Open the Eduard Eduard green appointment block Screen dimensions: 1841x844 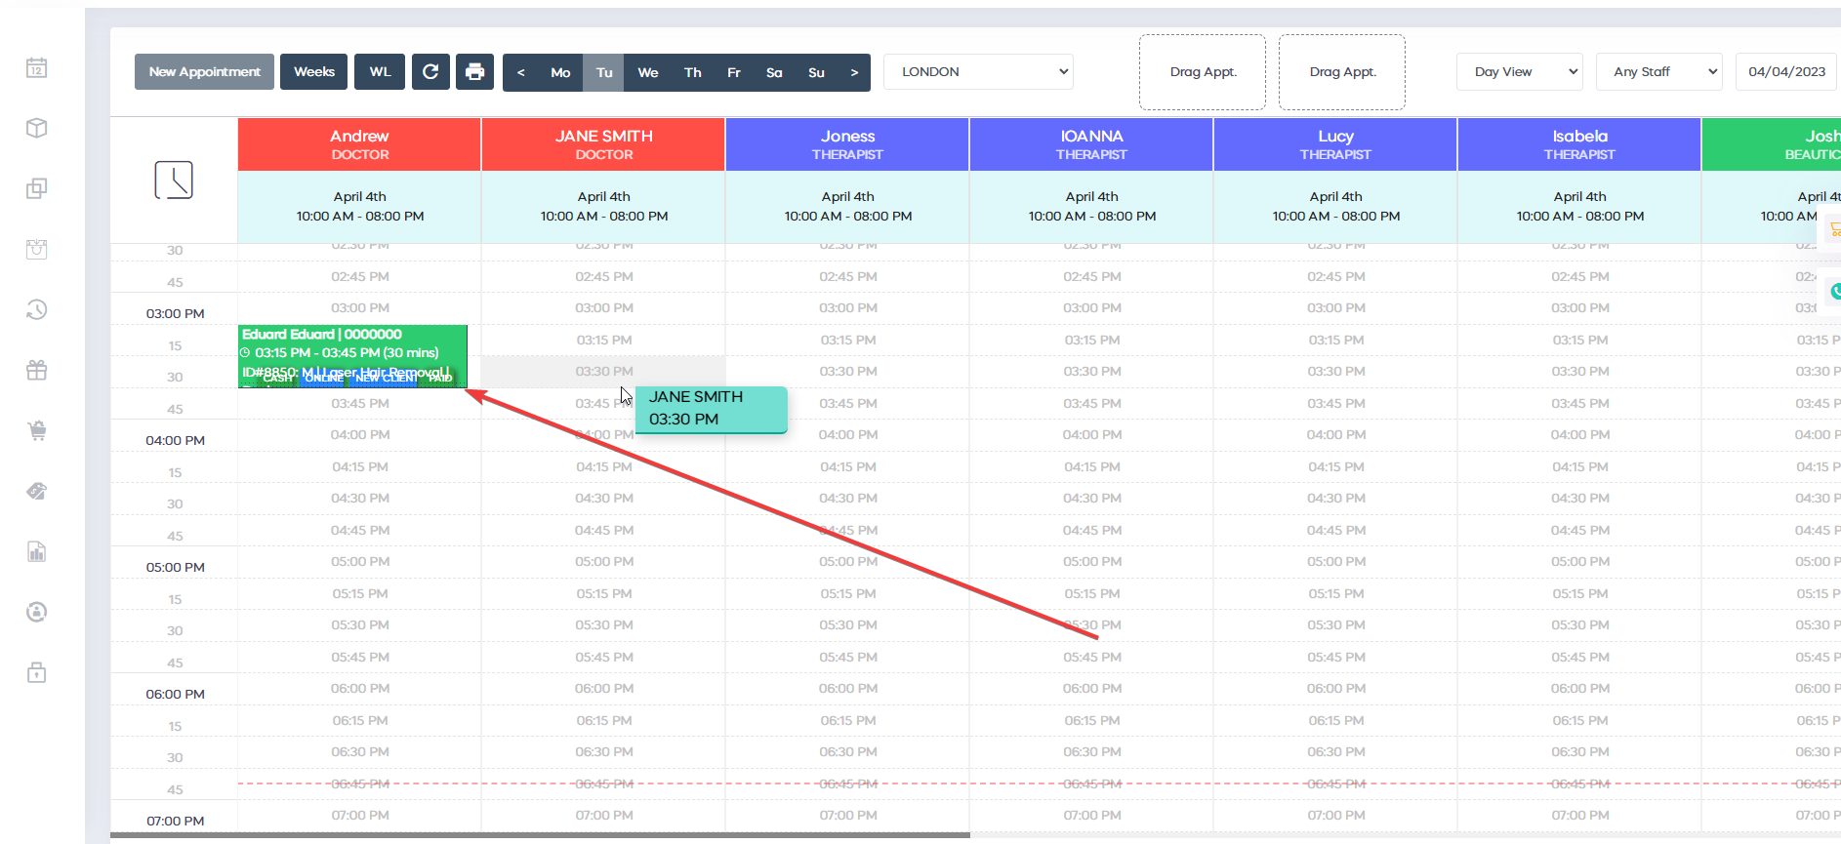(x=352, y=356)
